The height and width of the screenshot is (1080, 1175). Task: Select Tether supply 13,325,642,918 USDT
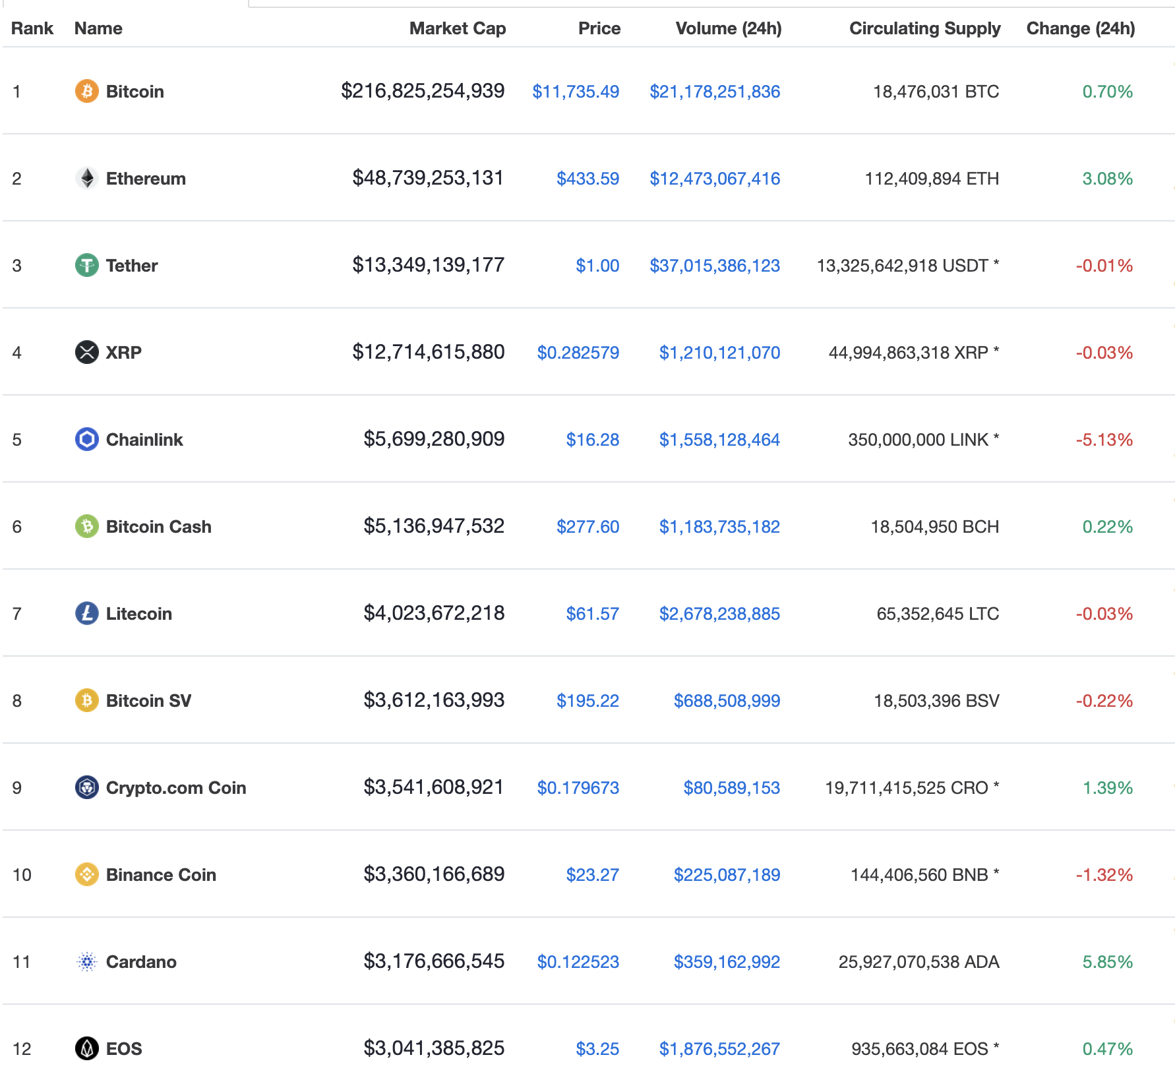point(908,265)
